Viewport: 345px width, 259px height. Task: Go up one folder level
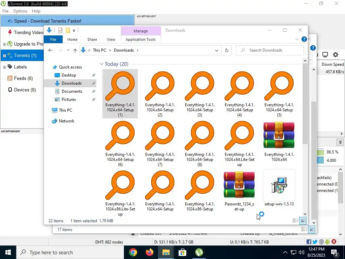(x=75, y=50)
